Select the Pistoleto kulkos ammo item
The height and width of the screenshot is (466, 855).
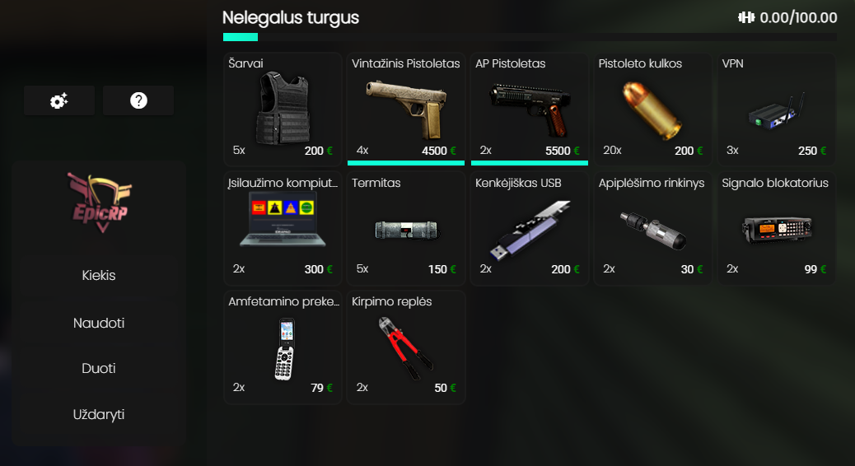point(652,109)
